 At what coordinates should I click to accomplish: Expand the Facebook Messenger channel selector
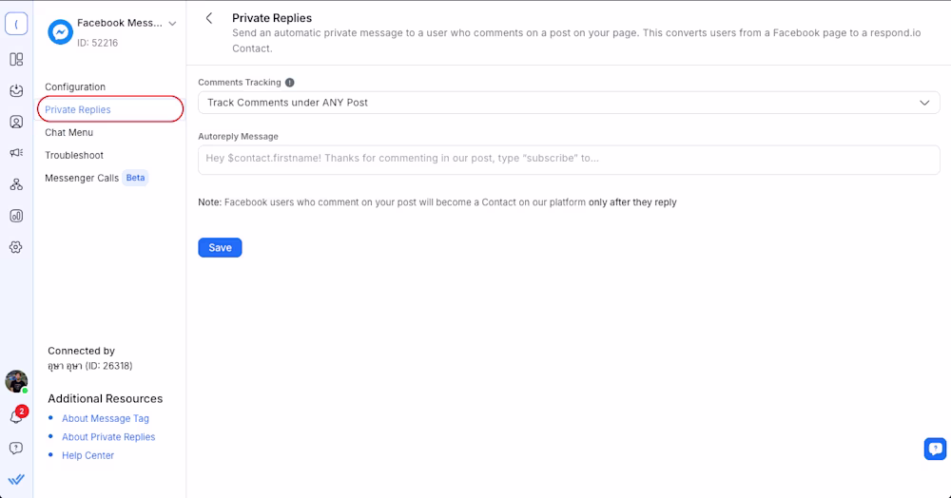[172, 24]
